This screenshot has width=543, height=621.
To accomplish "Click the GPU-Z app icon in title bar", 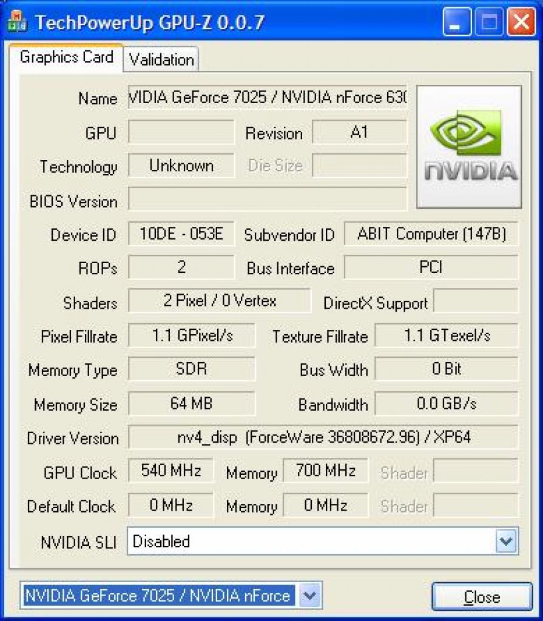I will coord(18,21).
